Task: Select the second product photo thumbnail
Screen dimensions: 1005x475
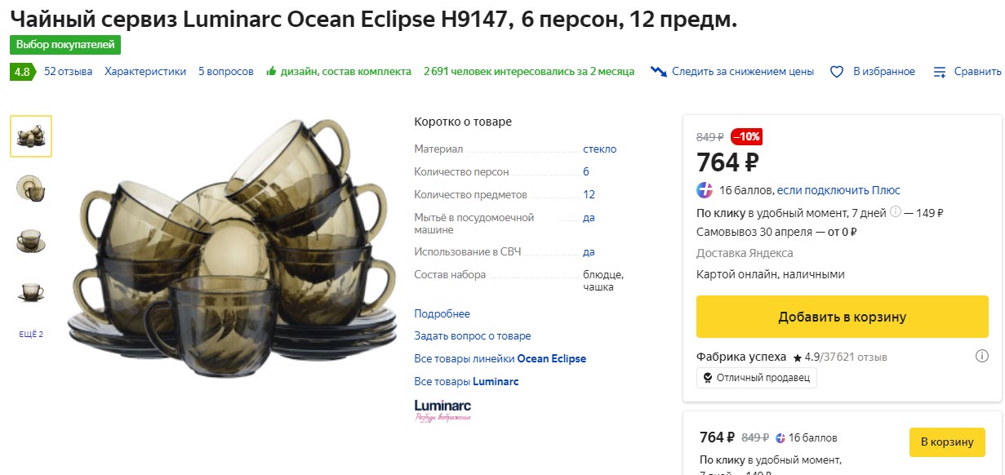Action: point(30,188)
